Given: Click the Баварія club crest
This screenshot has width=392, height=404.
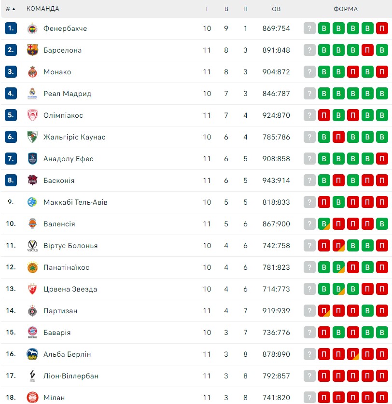Looking at the screenshot, I should (x=32, y=333).
